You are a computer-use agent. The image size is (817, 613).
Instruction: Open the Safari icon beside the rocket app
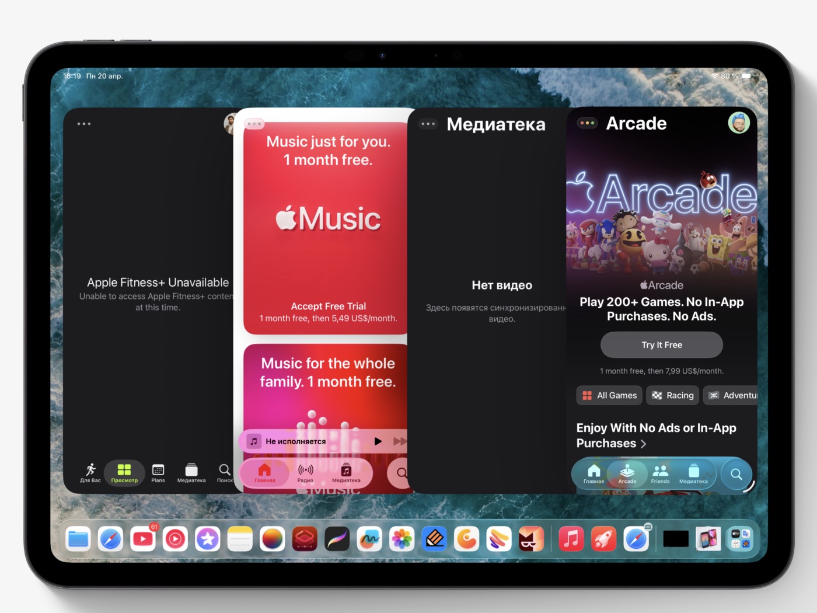[x=636, y=539]
